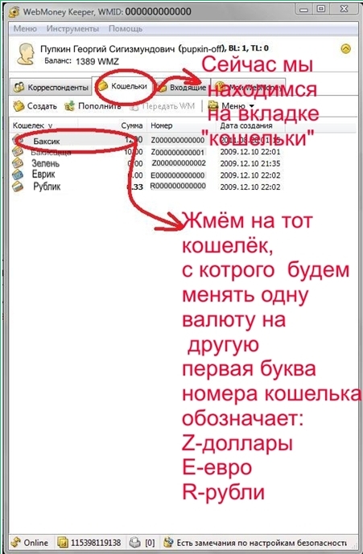Open the toolbar Меню dropdown
The height and width of the screenshot is (554, 363).
tap(231, 105)
